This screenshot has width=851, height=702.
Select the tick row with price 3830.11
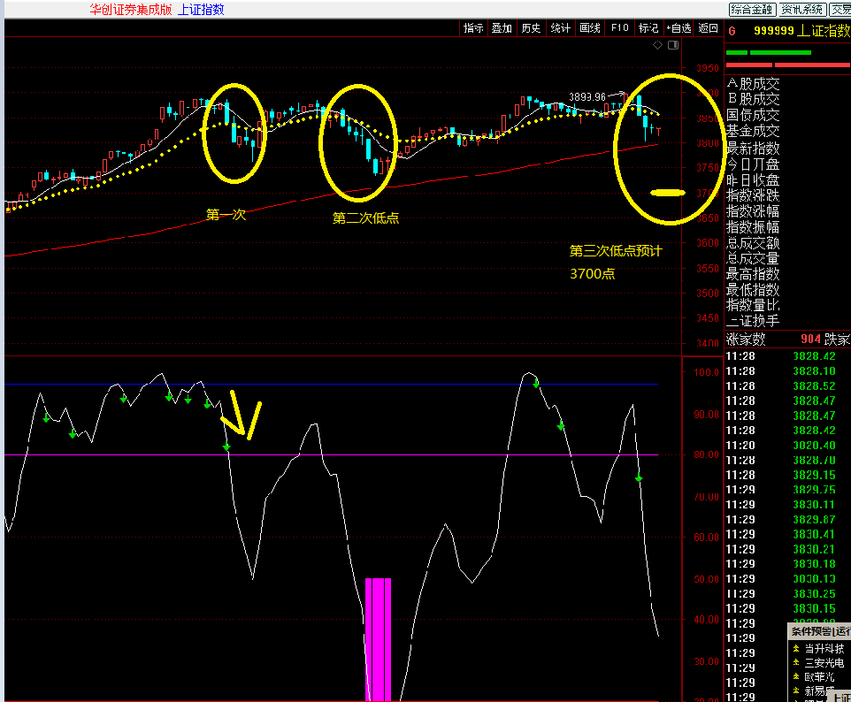[x=788, y=505]
